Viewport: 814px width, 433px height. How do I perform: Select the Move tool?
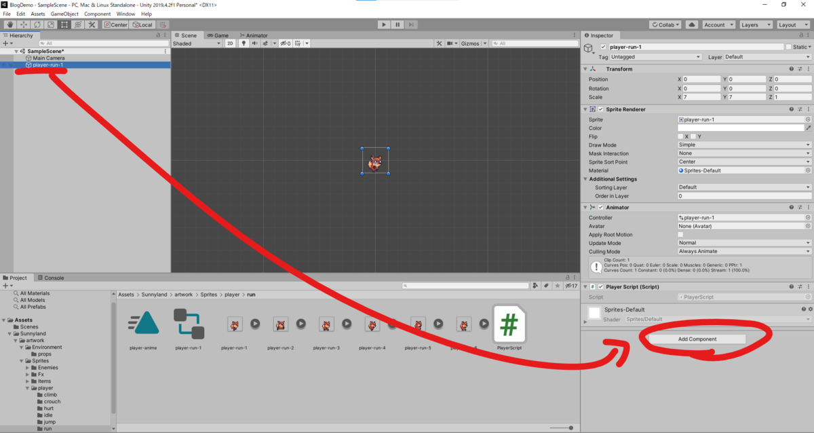(23, 24)
